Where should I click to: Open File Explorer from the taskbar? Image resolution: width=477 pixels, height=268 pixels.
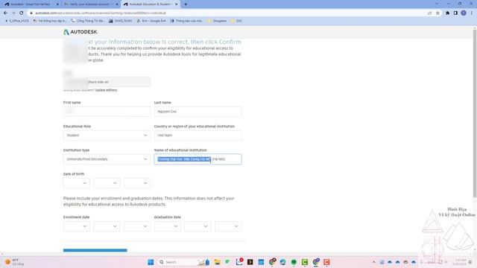coord(217,262)
